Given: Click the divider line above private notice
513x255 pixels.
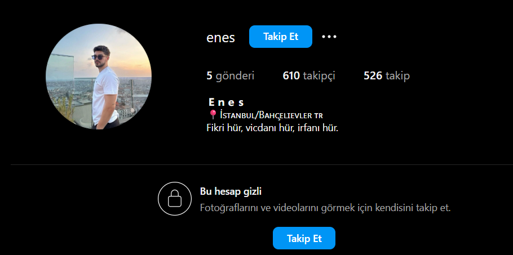Looking at the screenshot, I should tap(262, 164).
